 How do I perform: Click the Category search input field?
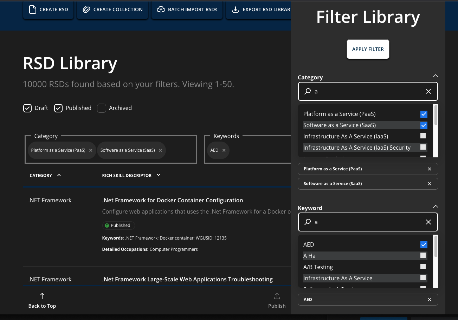[x=368, y=91]
